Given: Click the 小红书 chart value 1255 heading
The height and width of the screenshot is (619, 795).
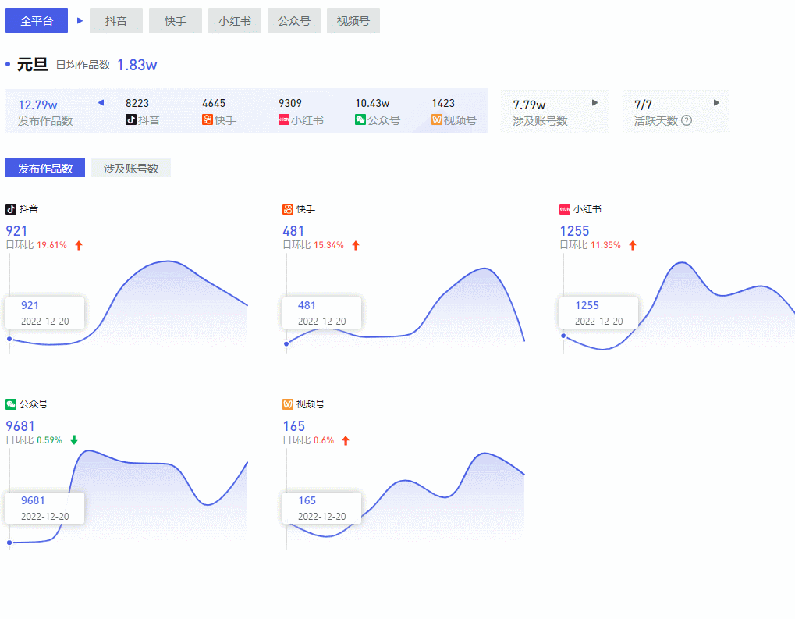Looking at the screenshot, I should 574,231.
